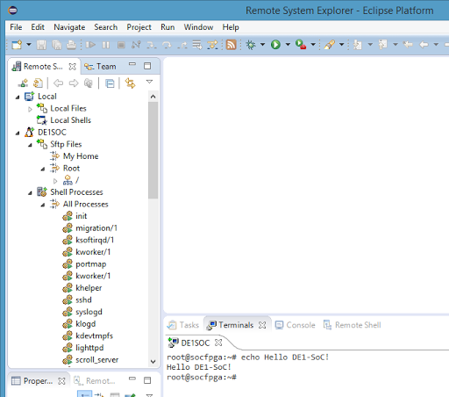Open the External Tools dropdown arrow
Screen dimensions: 449x397
313,45
